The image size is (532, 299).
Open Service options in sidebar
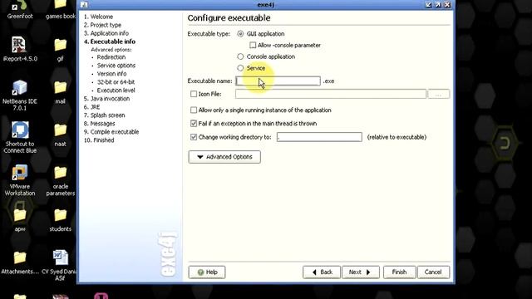116,66
